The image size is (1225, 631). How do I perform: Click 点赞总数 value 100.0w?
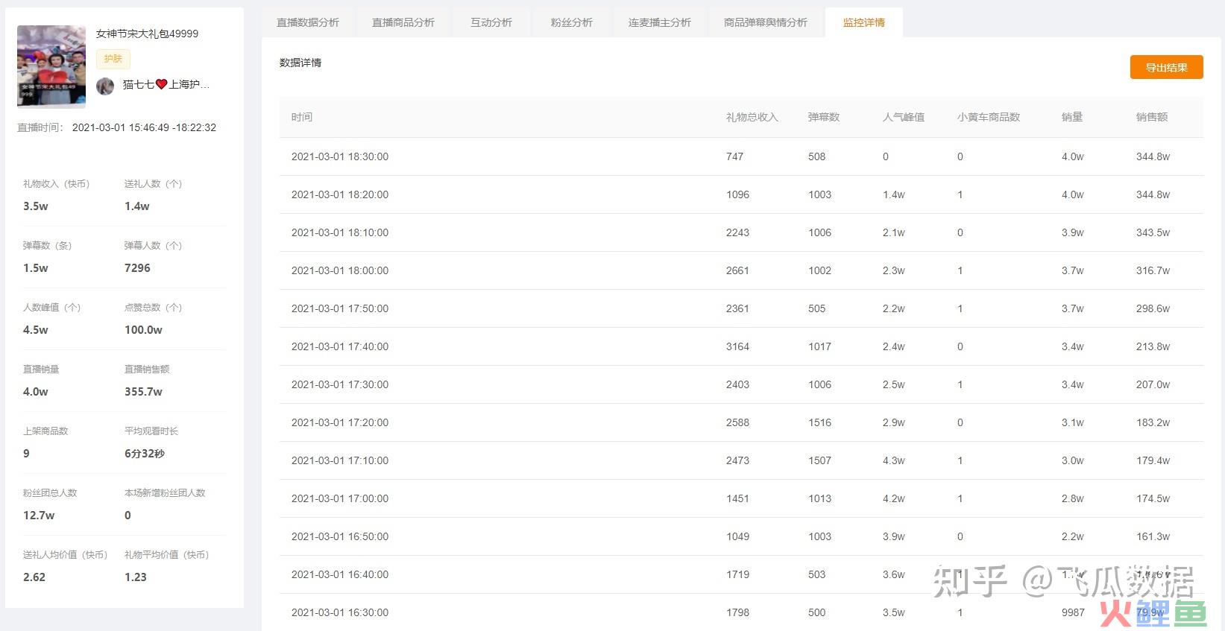click(x=143, y=330)
